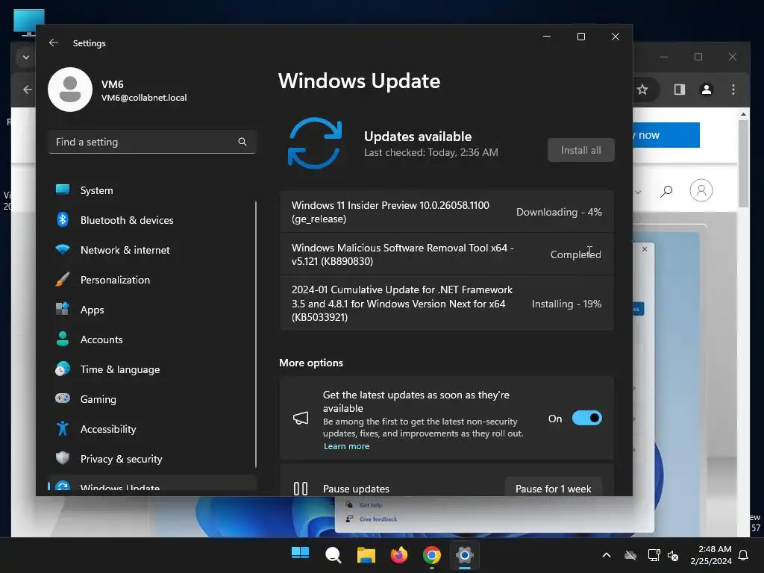Open Pause for 1 week dropdown

pos(553,488)
